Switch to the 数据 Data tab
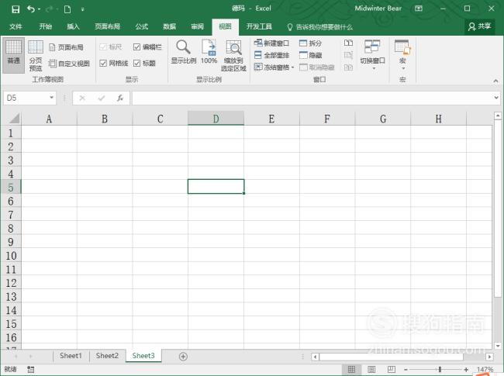The height and width of the screenshot is (376, 504). (169, 26)
